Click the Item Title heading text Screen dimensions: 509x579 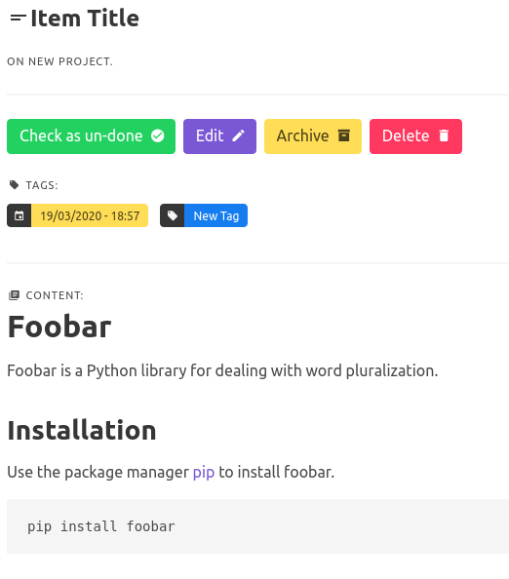coord(85,19)
